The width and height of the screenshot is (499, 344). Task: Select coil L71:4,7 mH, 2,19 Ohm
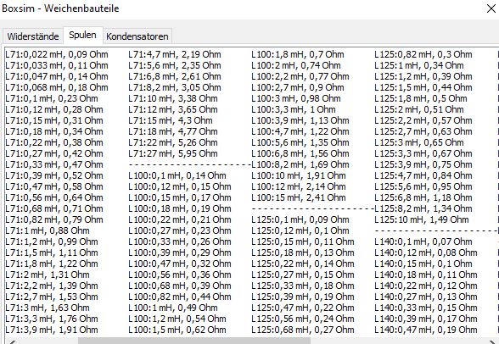point(175,54)
